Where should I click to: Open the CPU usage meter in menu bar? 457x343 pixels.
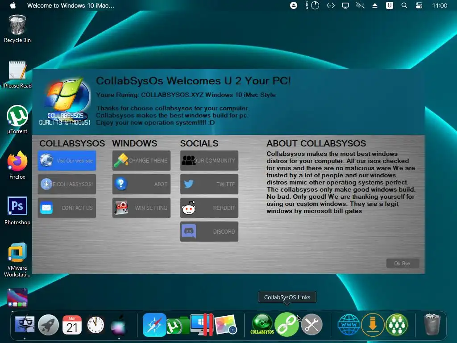pyautogui.click(x=312, y=5)
